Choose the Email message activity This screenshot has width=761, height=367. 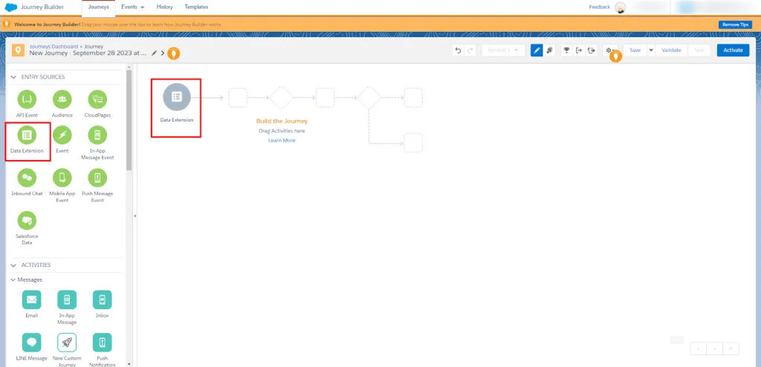click(31, 300)
